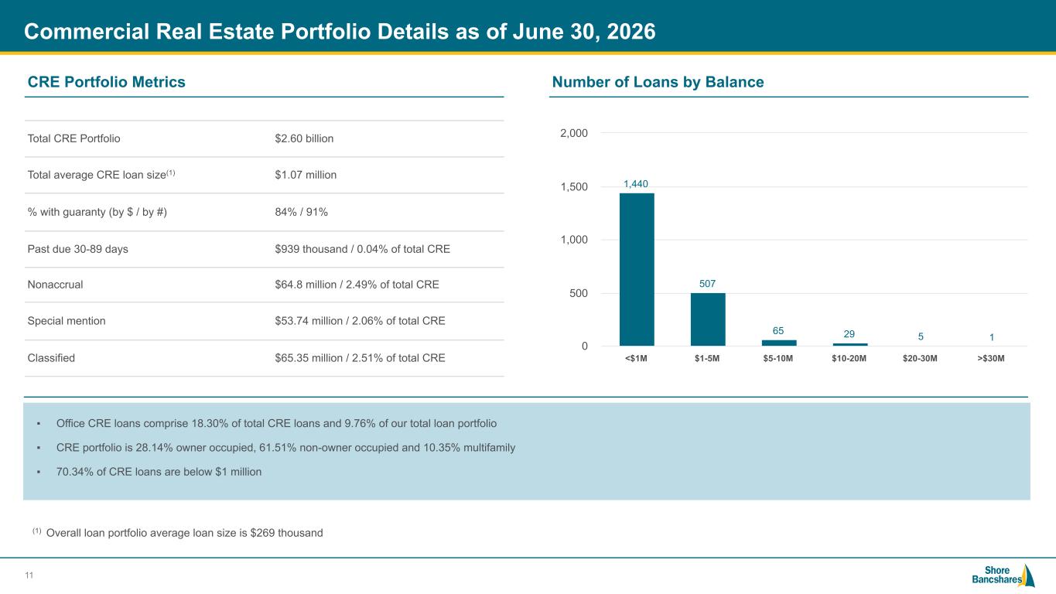The height and width of the screenshot is (594, 1056).
Task: Click the page number 11
Action: pyautogui.click(x=29, y=575)
